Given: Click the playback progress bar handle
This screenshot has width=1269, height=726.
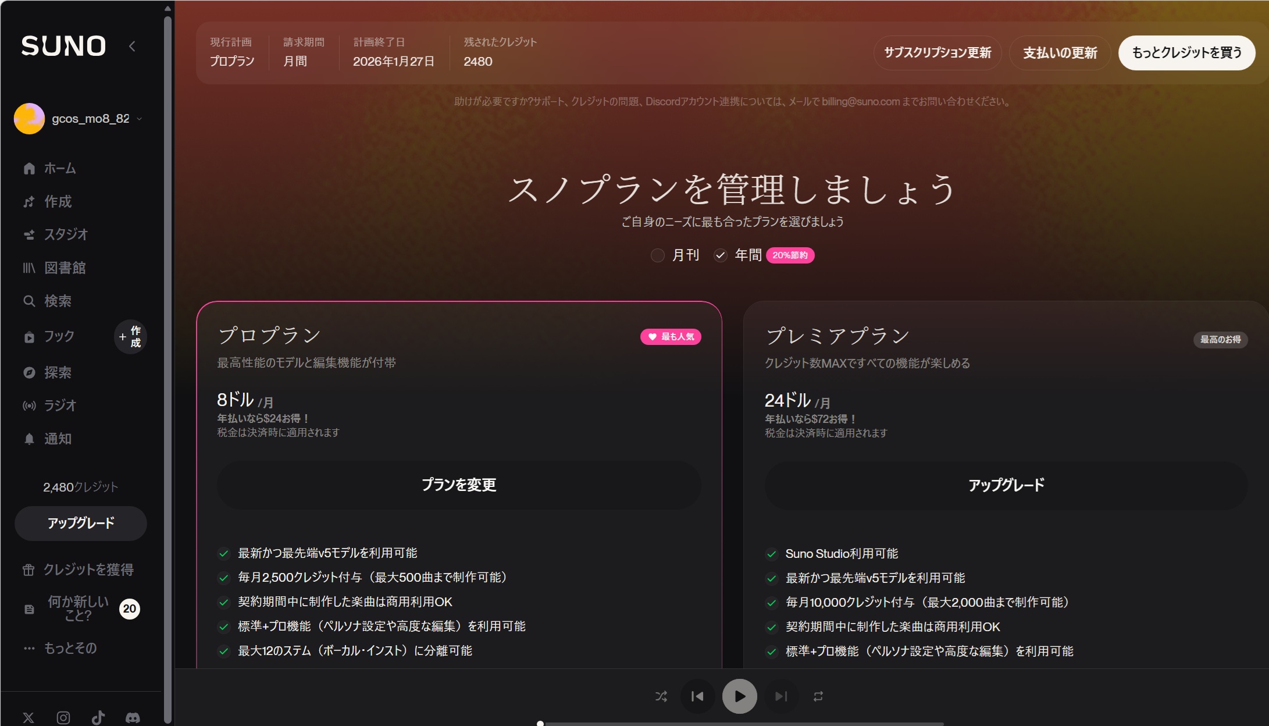Looking at the screenshot, I should tap(540, 724).
